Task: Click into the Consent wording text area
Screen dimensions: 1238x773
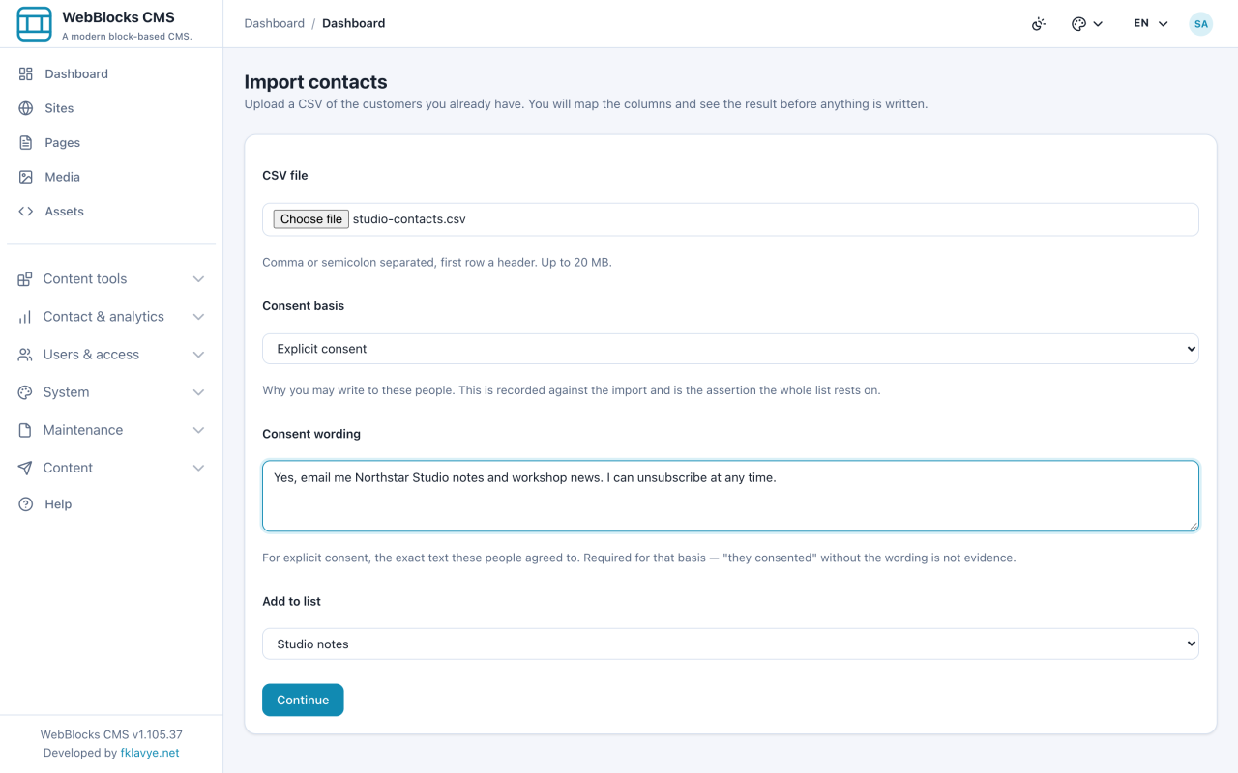Action: tap(730, 496)
